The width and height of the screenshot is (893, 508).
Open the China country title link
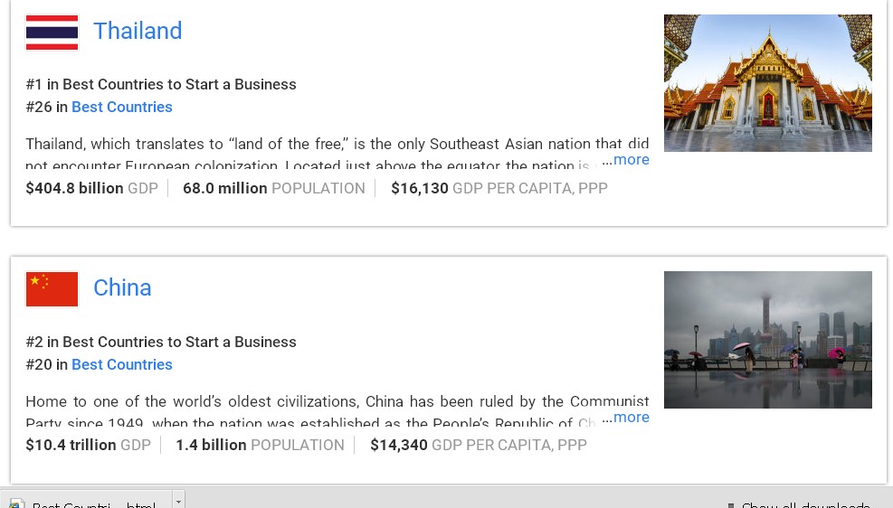[x=122, y=287]
